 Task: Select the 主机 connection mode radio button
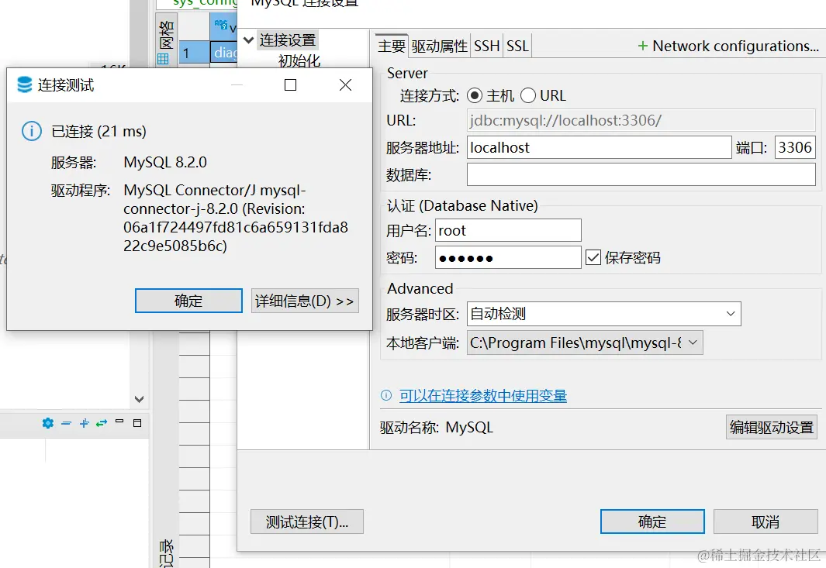coord(475,96)
